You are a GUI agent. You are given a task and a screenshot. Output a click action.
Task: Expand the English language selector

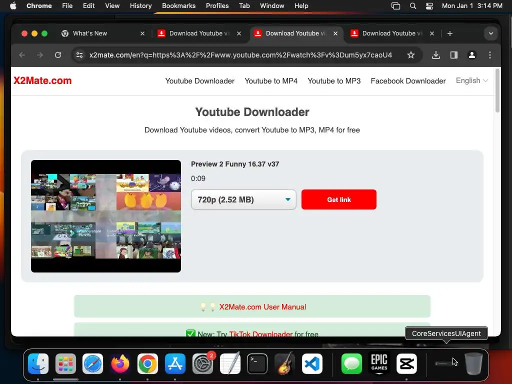(472, 80)
